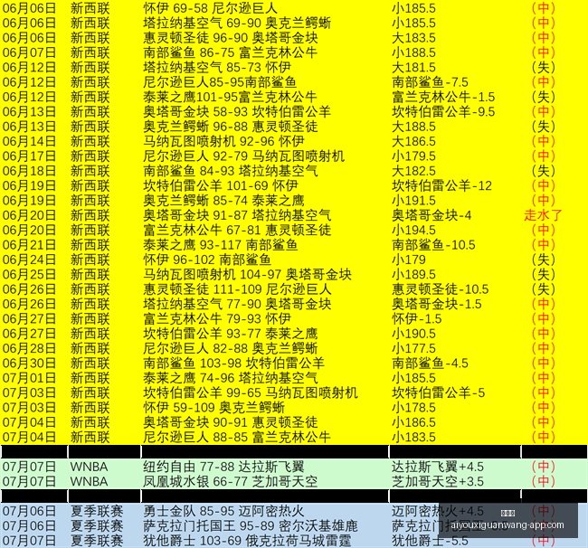This screenshot has width=588, height=548.
Task: Click the handicap 坎特伯雷公羊-9.5
Action: click(443, 112)
